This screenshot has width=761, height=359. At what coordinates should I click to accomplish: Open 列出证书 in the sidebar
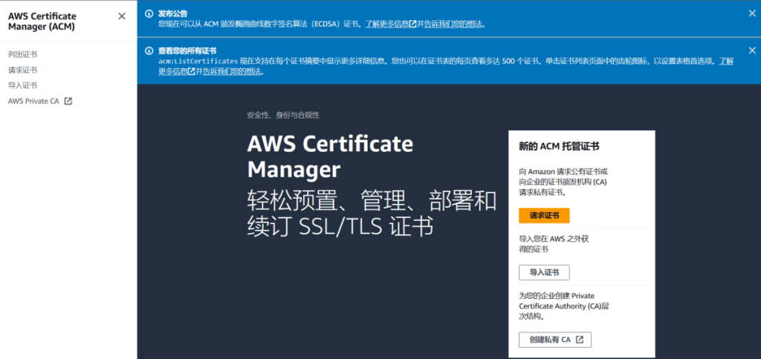click(x=22, y=54)
